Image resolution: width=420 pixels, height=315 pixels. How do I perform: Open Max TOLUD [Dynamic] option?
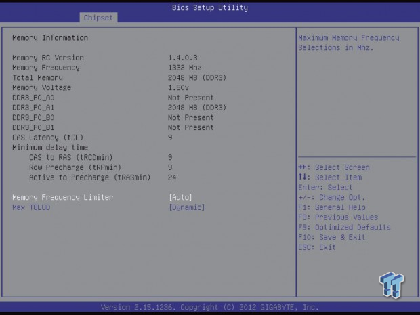[x=187, y=207]
